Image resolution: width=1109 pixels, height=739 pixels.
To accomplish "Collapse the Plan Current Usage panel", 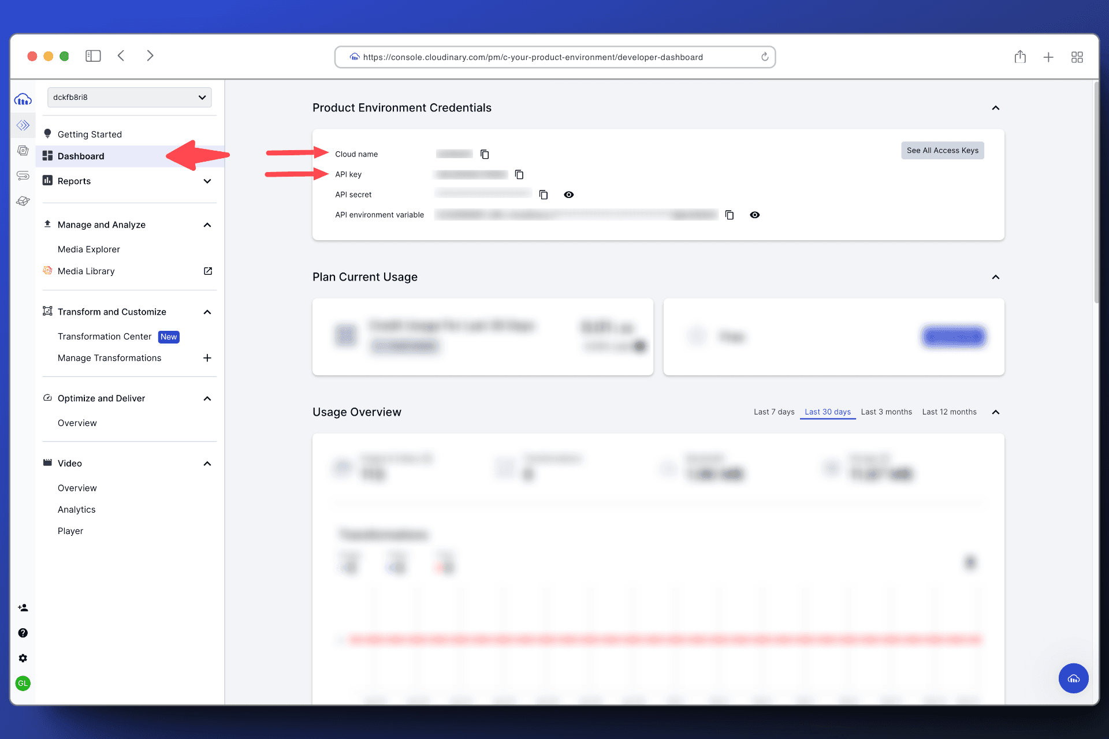I will [996, 277].
